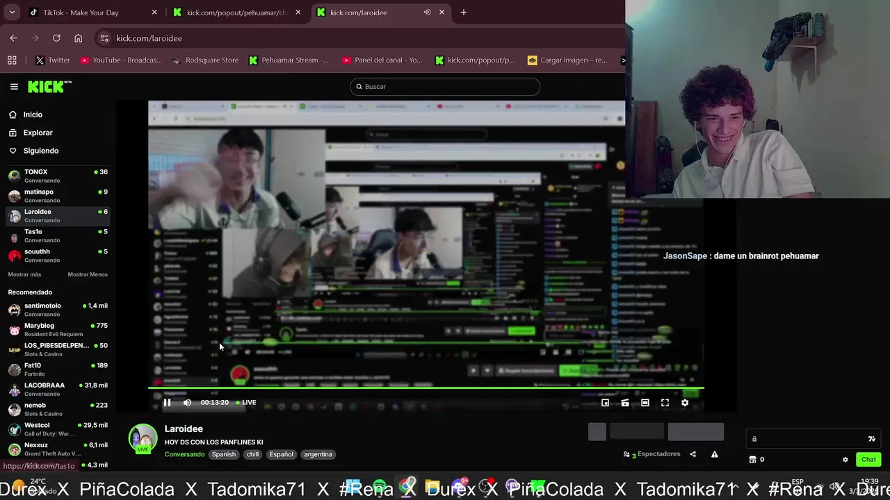Open a new browser tab
The image size is (890, 500).
(x=464, y=12)
